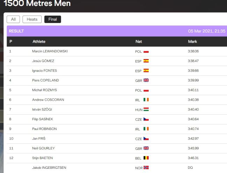Switch to the Heats tab
The height and width of the screenshot is (173, 227).
click(32, 19)
